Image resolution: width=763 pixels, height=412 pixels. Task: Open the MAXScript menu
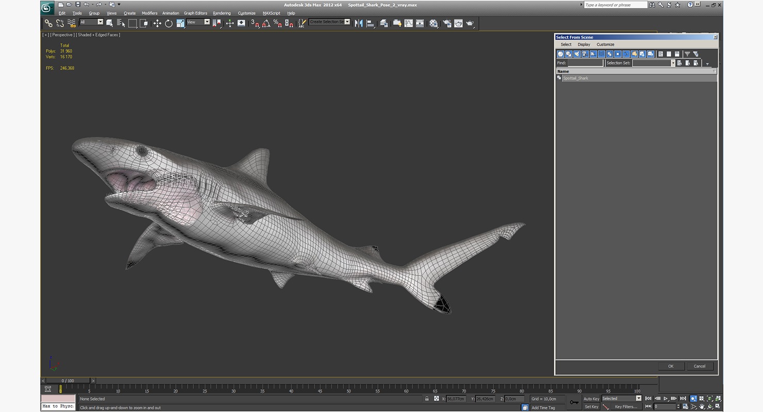271,13
